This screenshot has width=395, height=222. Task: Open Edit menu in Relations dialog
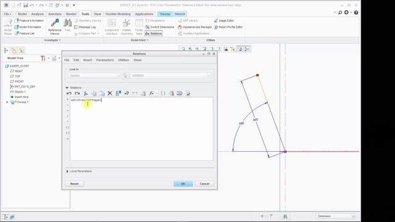[x=77, y=60]
